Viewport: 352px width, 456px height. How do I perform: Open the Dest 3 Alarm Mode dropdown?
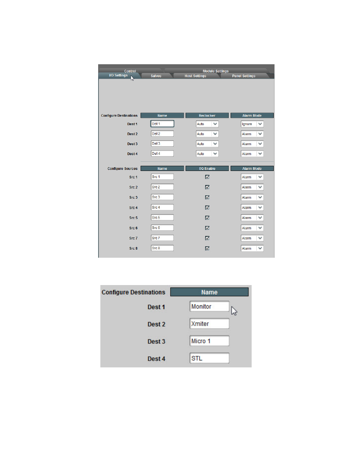coord(252,144)
